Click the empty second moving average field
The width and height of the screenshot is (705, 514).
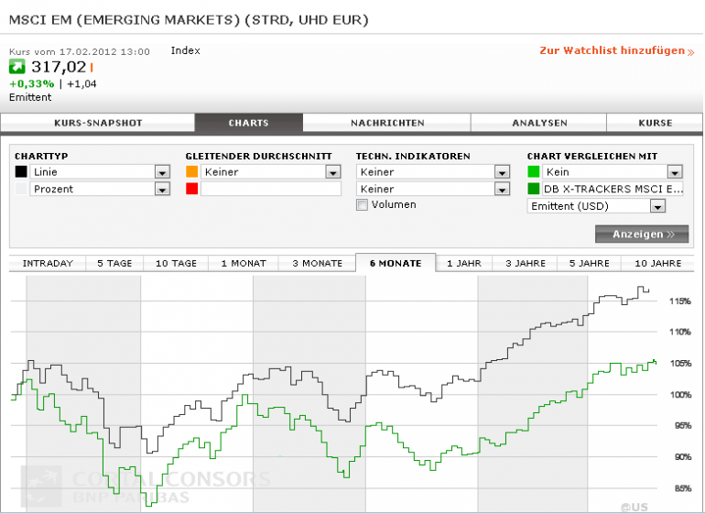click(271, 189)
